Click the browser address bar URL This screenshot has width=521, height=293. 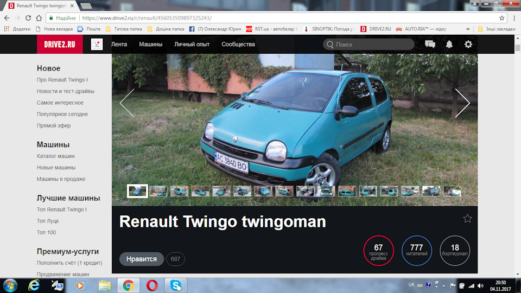click(x=147, y=18)
